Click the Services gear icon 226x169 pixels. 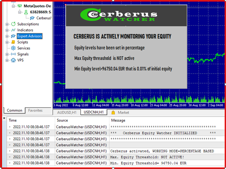[13, 48]
